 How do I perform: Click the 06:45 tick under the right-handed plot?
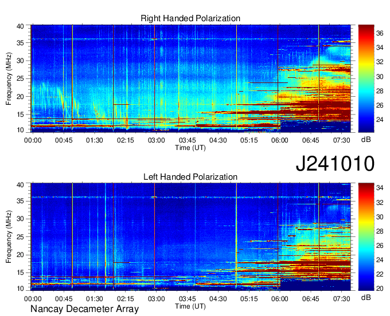click(311, 140)
